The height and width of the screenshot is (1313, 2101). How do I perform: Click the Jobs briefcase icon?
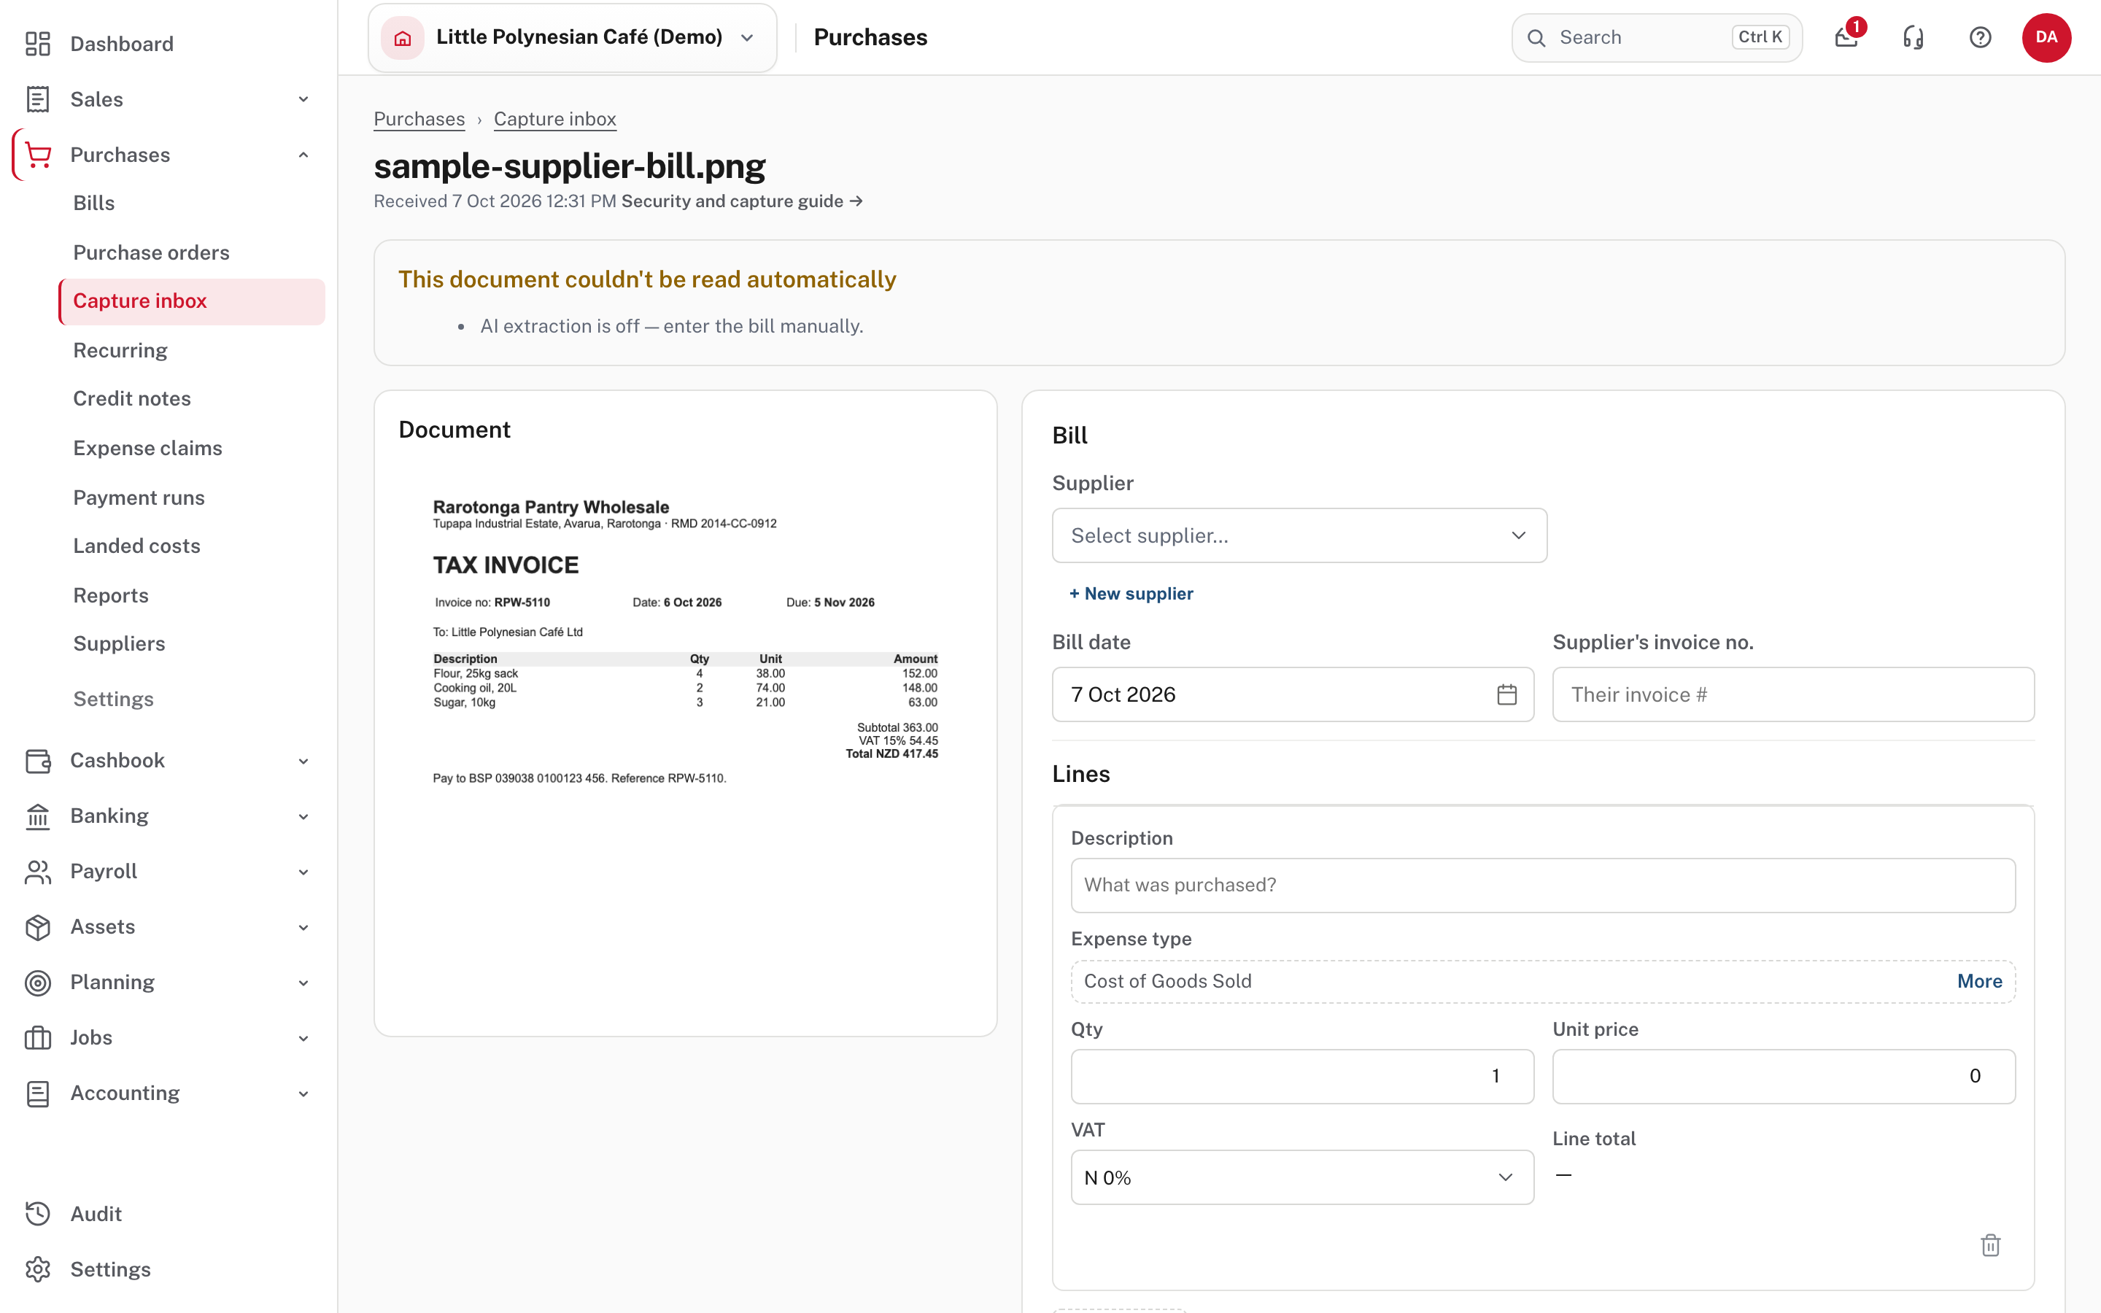(37, 1038)
